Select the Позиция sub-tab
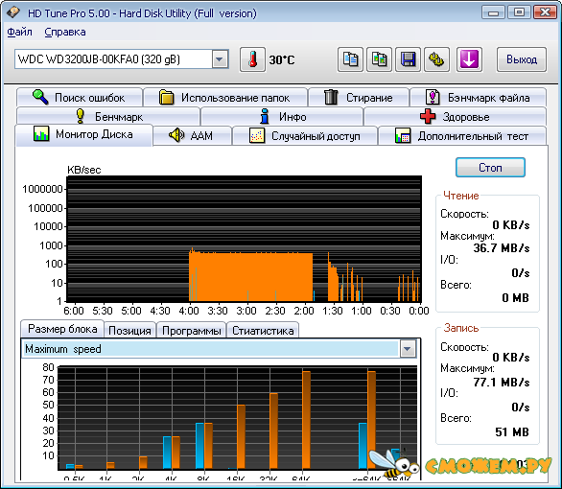The height and width of the screenshot is (489, 562). (129, 330)
